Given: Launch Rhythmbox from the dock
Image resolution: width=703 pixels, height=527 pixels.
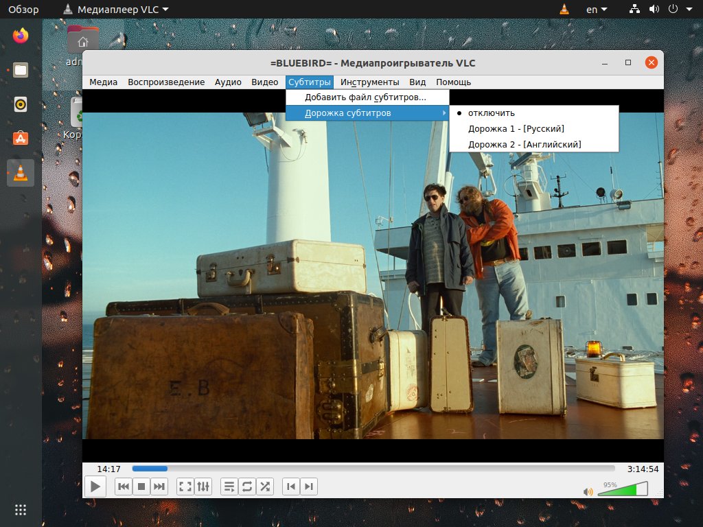Looking at the screenshot, I should (x=21, y=105).
